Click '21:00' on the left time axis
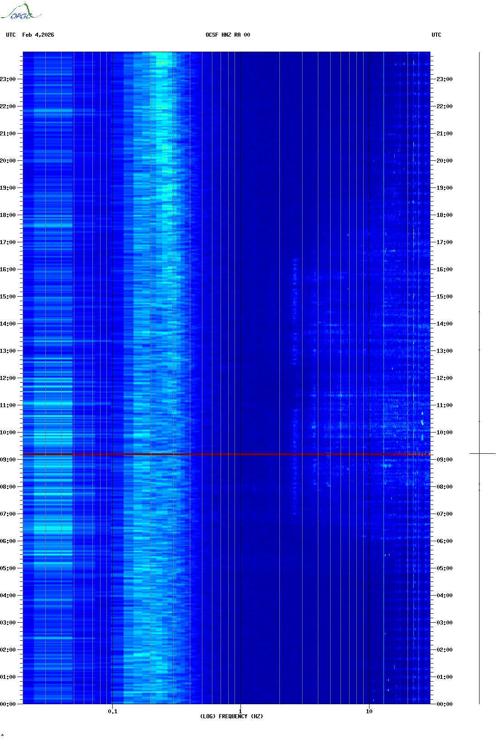499x740 pixels. [x=8, y=134]
